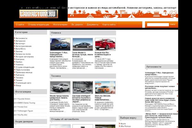Focus the site search input field
The image size is (192, 128).
[x=158, y=25]
